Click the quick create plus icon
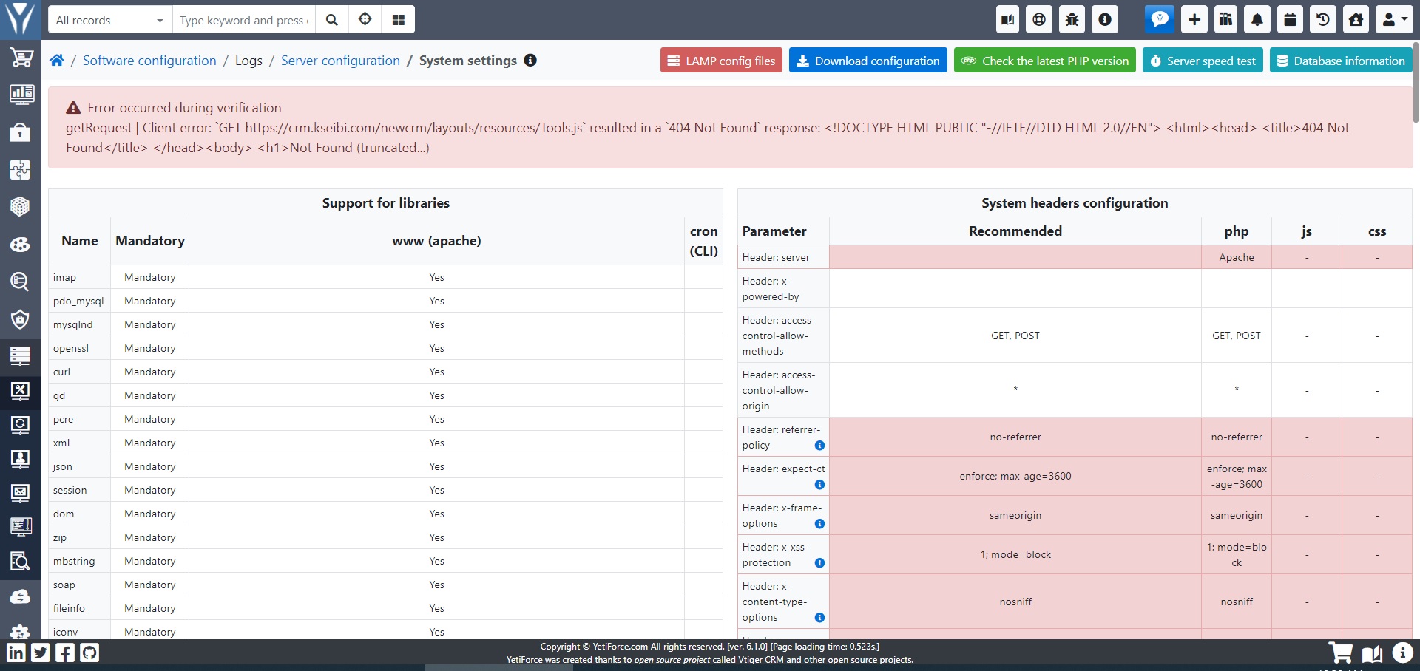Image resolution: width=1420 pixels, height=671 pixels. click(x=1192, y=19)
